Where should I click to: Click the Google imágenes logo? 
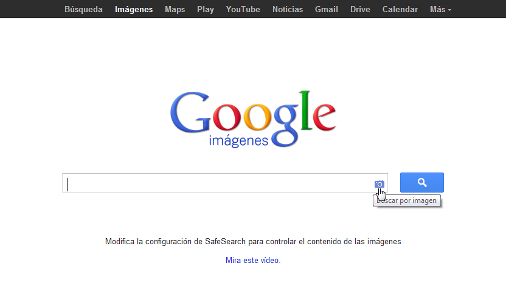(x=253, y=119)
